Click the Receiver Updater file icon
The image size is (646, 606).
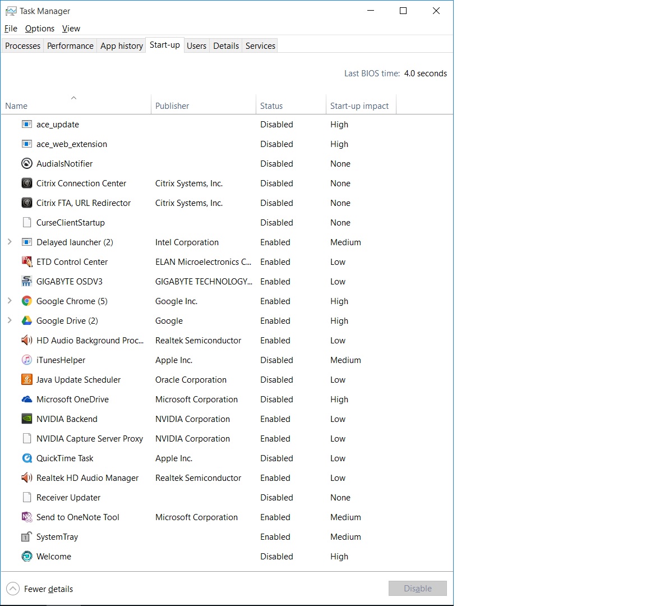pos(27,498)
